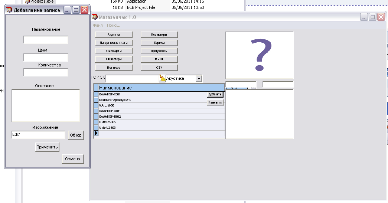Viewport: 388px width, 203px height.
Task: Open the Помощь menu
Action: coord(113,25)
